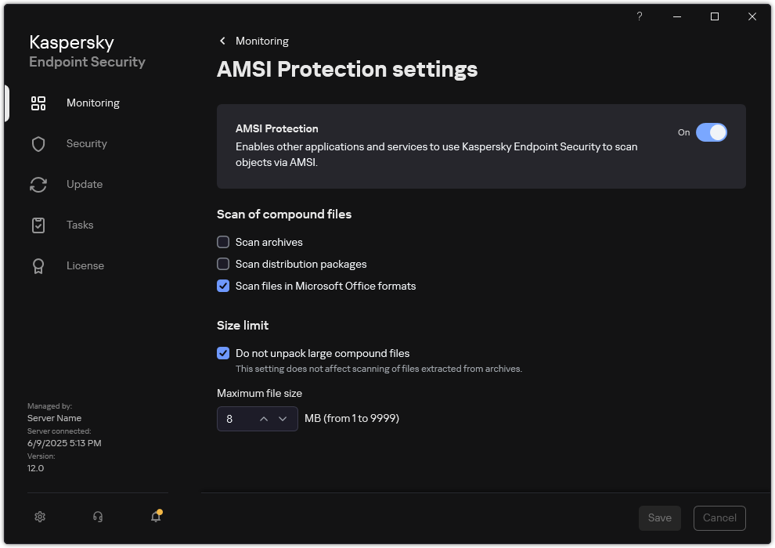This screenshot has width=775, height=548.
Task: Disable Scan files in Microsoft Office formats
Action: [x=223, y=286]
